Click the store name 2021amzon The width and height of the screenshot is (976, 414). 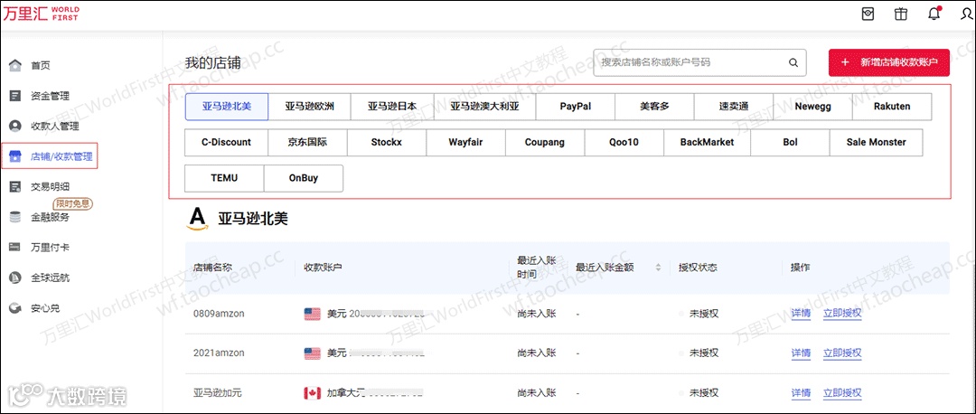219,353
